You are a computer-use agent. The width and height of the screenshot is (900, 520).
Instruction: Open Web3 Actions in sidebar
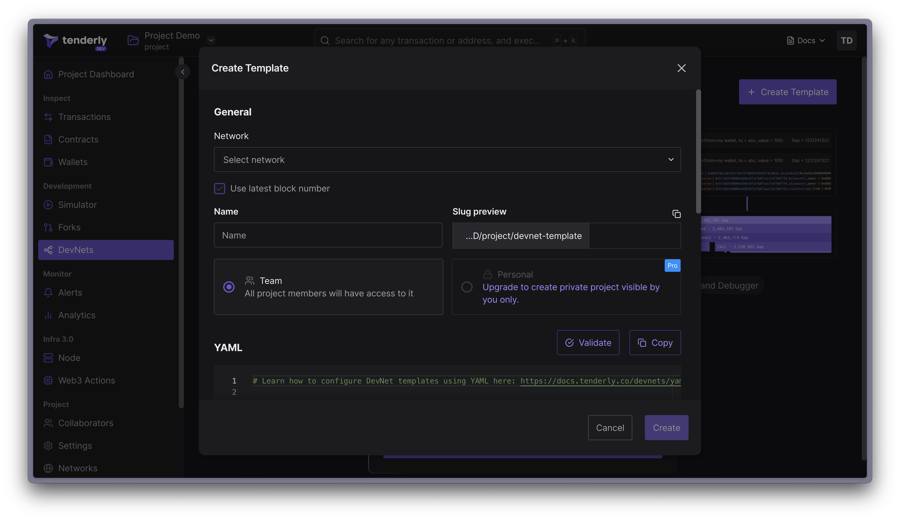[x=106, y=380]
